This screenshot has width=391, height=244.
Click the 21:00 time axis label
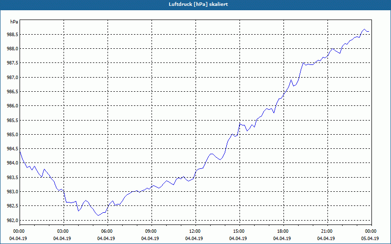point(326,231)
